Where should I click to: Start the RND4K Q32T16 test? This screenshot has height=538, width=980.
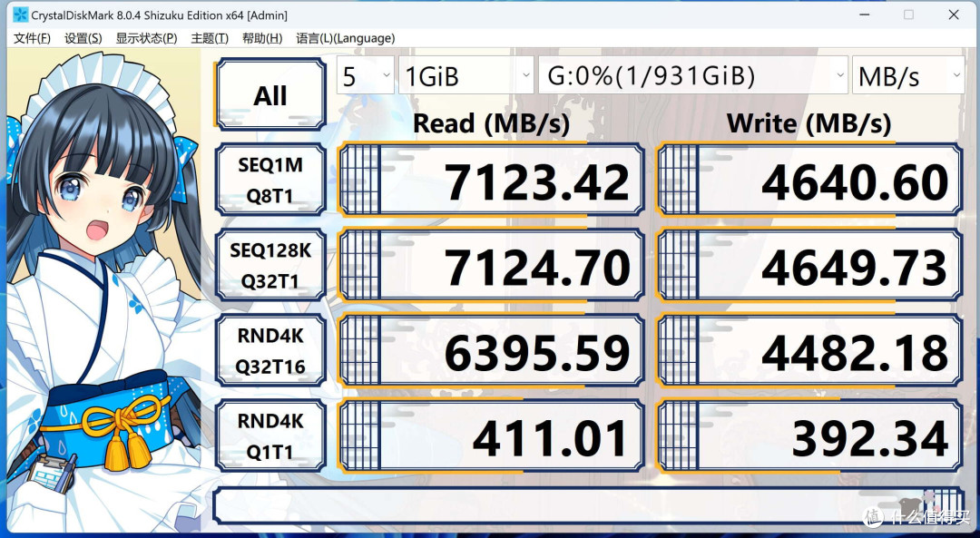(270, 351)
